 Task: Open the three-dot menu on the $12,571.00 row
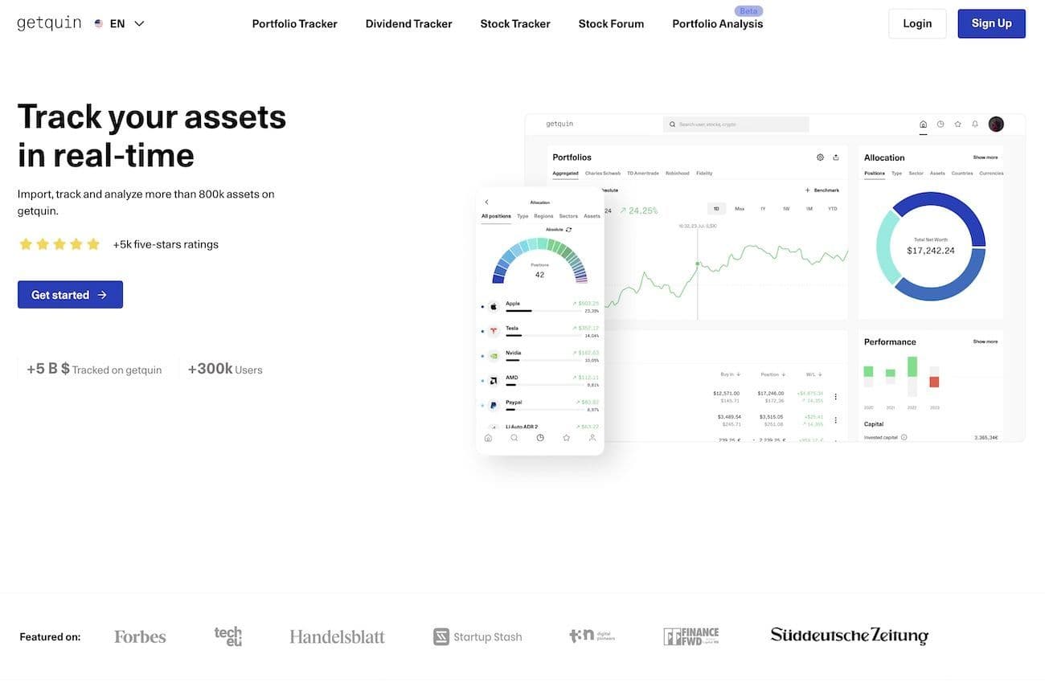click(x=836, y=396)
